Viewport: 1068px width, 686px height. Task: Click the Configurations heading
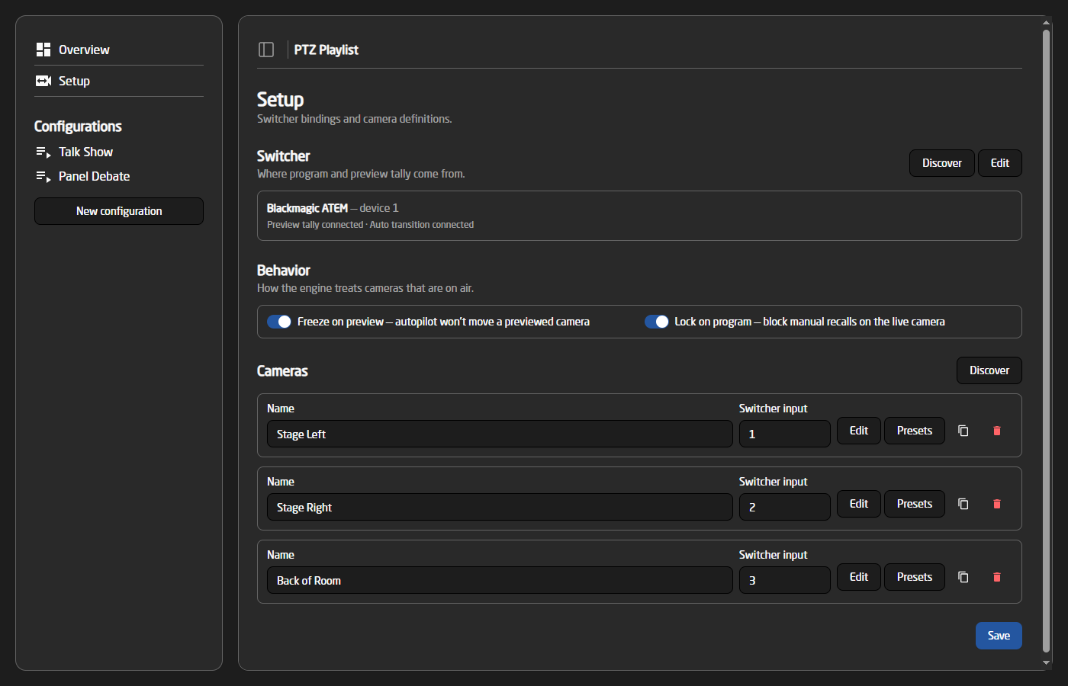click(x=78, y=127)
